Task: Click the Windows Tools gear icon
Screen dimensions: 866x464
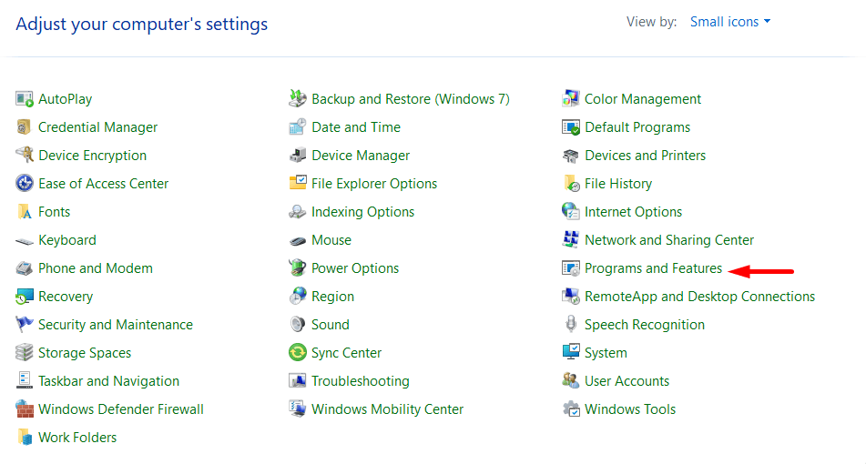Action: [x=571, y=409]
